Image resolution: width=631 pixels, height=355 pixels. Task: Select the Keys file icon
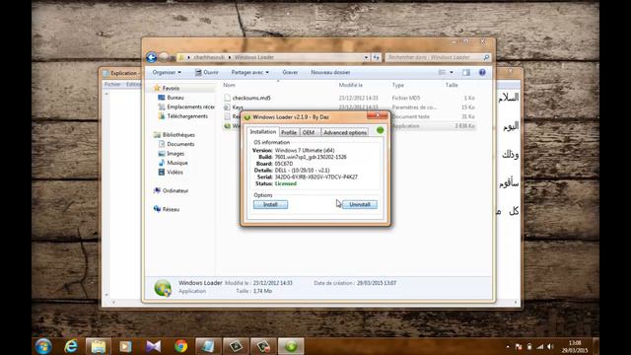pyautogui.click(x=228, y=107)
